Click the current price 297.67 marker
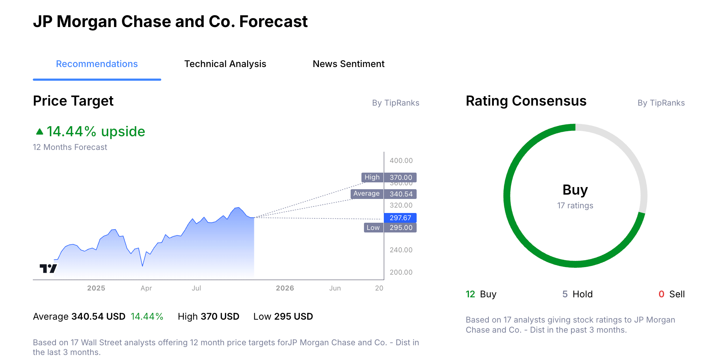The image size is (720, 364). pyautogui.click(x=400, y=218)
